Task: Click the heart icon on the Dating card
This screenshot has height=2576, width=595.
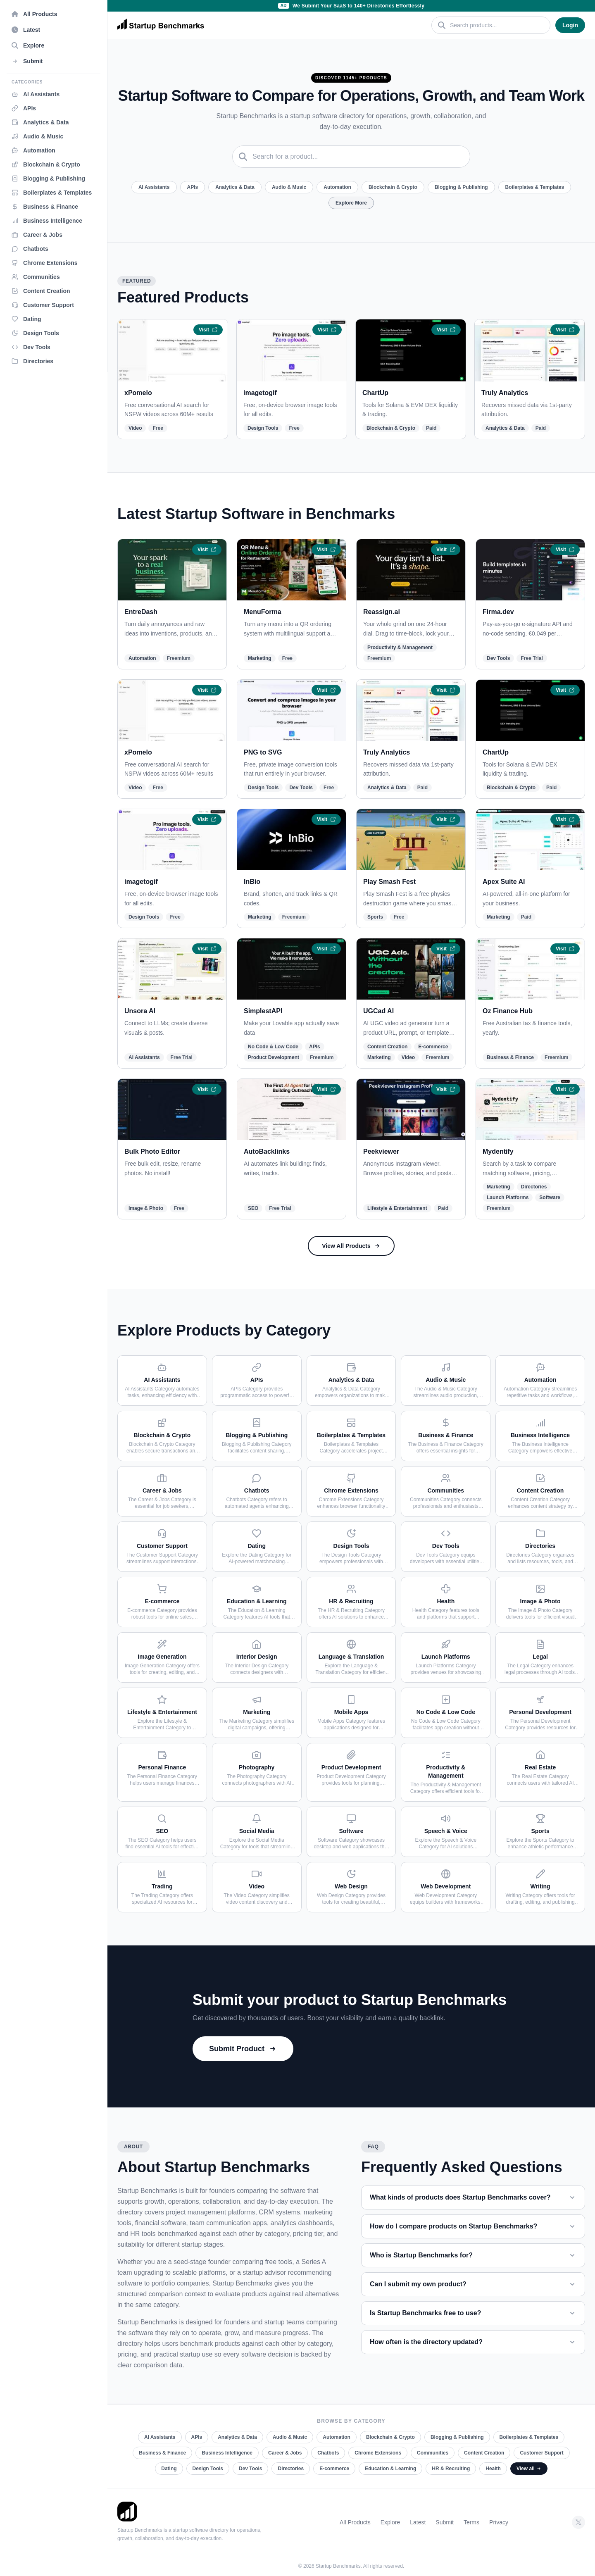Action: pos(256,1533)
